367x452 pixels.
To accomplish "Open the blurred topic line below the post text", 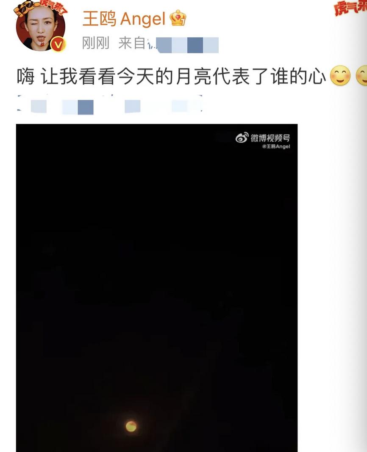I will [x=110, y=105].
